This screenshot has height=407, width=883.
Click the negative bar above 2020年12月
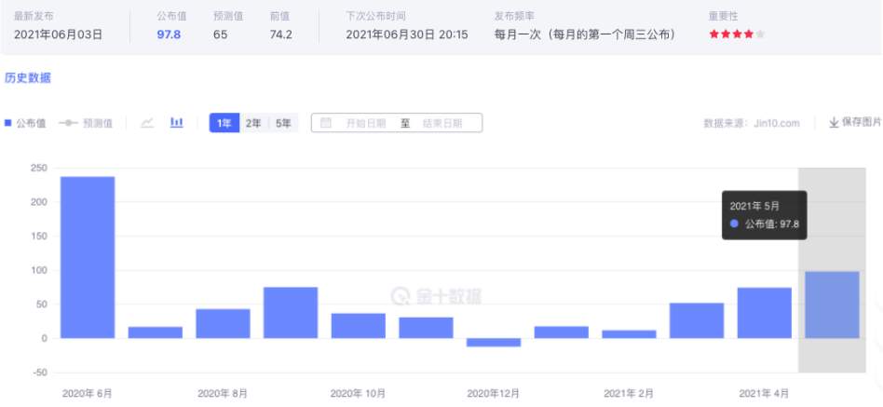coord(494,342)
